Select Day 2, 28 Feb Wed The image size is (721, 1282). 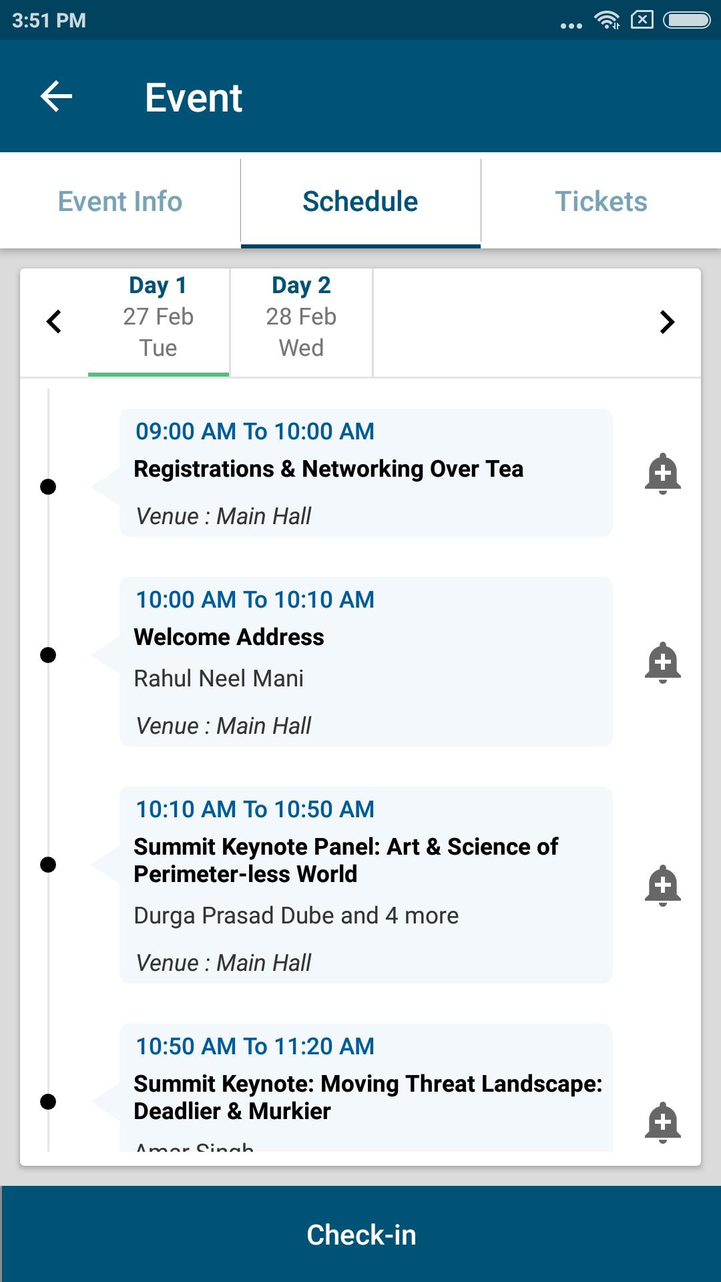point(301,316)
